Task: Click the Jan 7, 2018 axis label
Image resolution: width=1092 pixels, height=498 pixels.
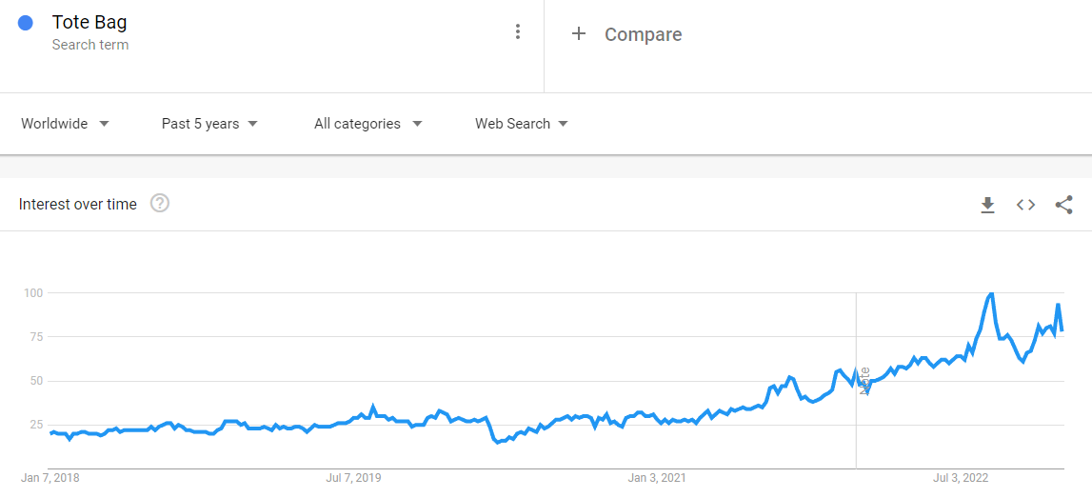Action: [x=50, y=477]
